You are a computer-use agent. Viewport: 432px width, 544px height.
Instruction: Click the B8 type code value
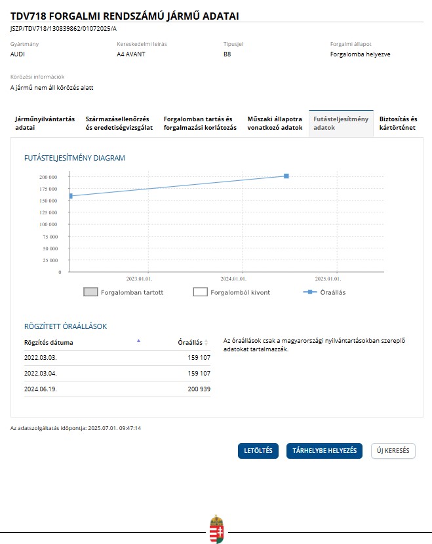[x=227, y=54]
